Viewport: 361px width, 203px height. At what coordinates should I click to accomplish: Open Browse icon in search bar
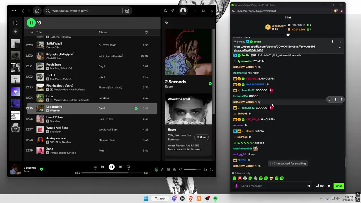127,11
